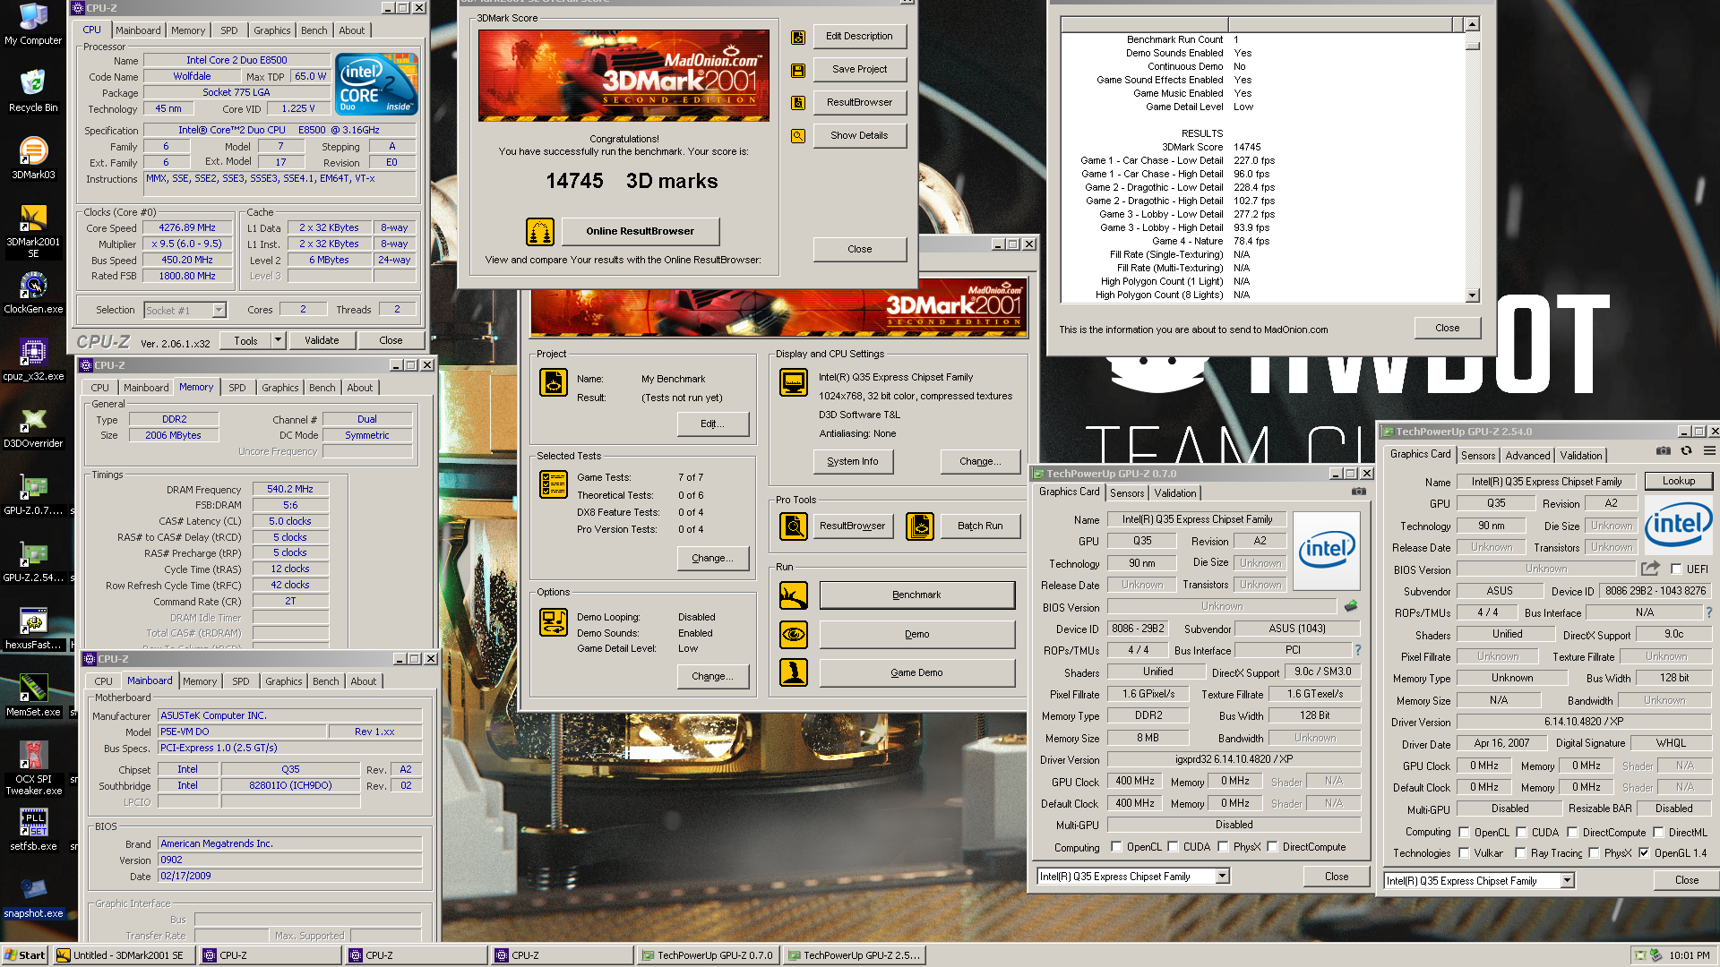Click Validate button in CPU-Z
Screen dimensions: 1720x967
pyautogui.click(x=322, y=340)
